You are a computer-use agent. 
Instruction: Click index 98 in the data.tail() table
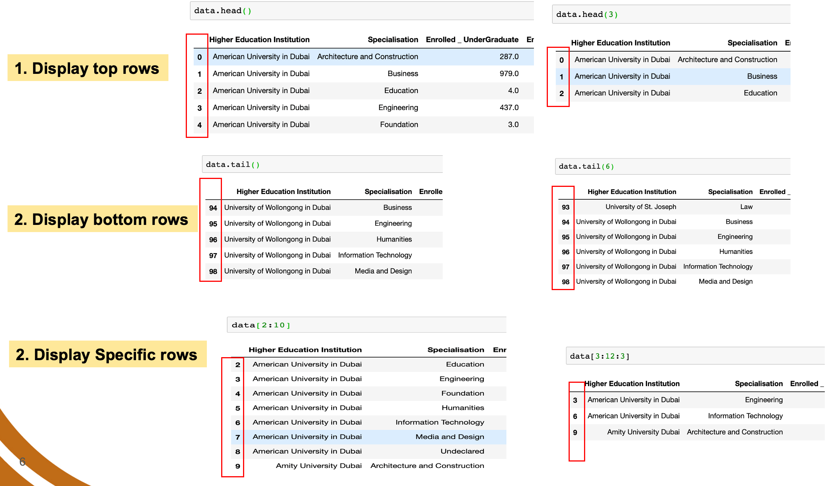tap(213, 271)
